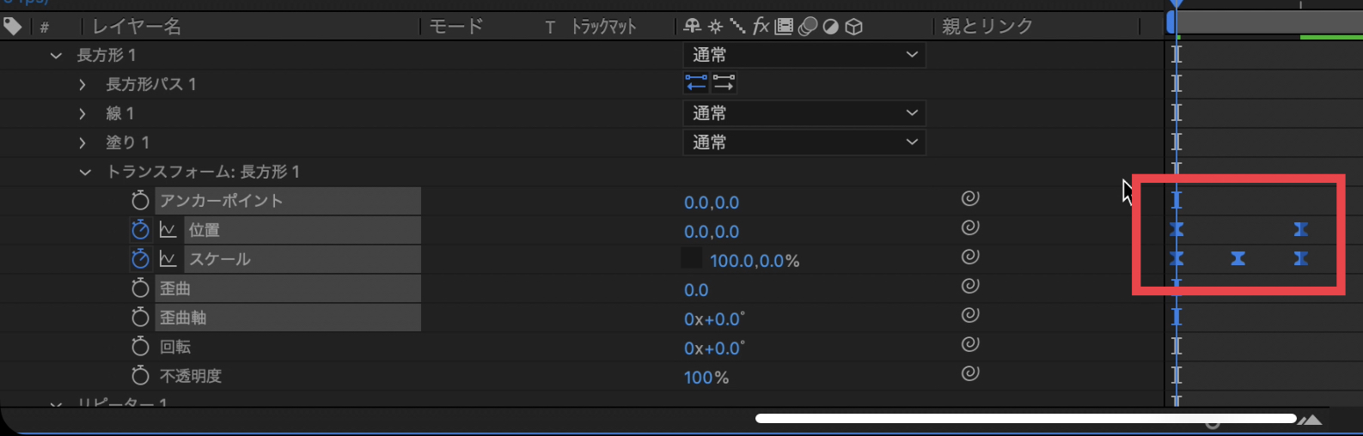Click expression pick whip for 回転

tap(970, 344)
